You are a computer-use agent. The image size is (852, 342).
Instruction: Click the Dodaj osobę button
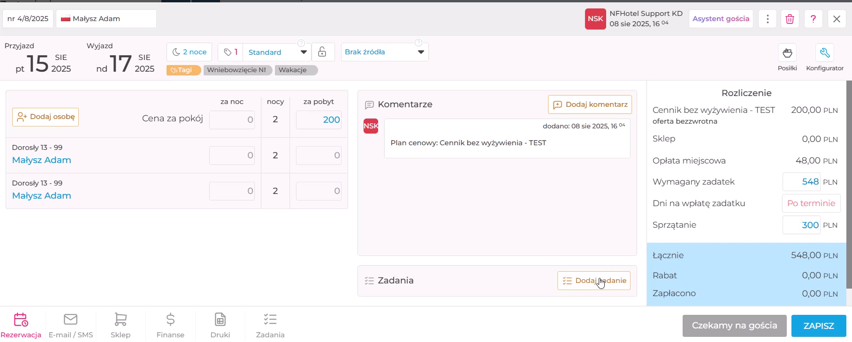(46, 117)
